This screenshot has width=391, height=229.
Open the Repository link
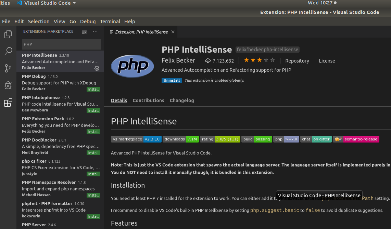297,61
